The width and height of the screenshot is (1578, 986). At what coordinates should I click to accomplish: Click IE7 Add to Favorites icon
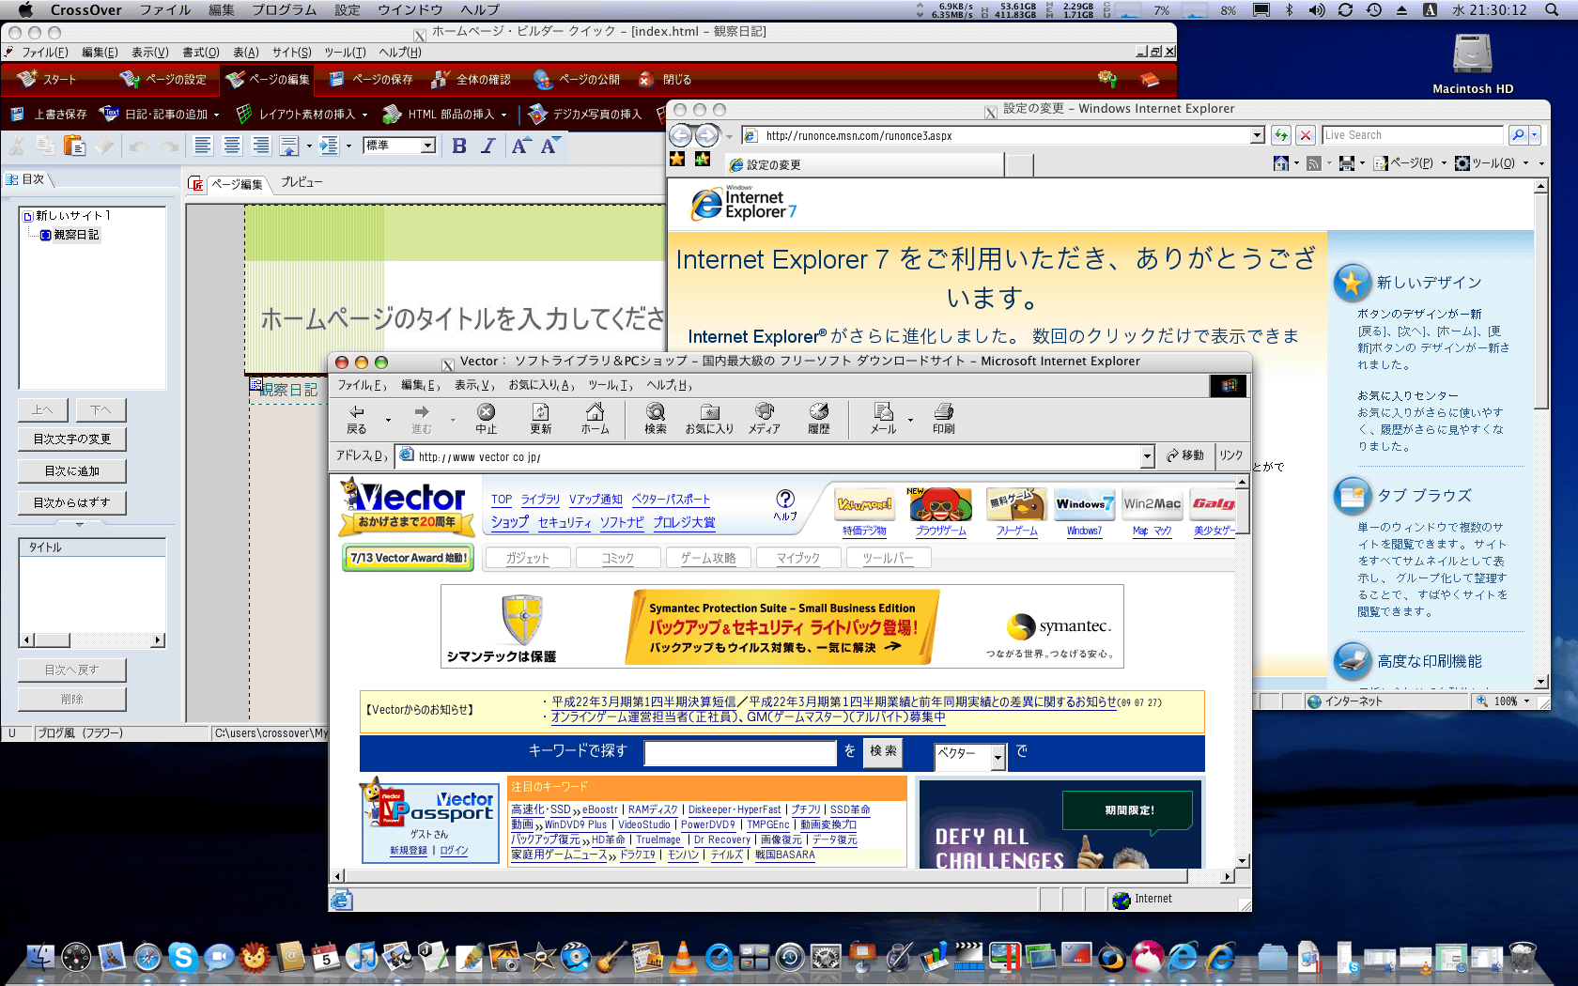coord(703,160)
